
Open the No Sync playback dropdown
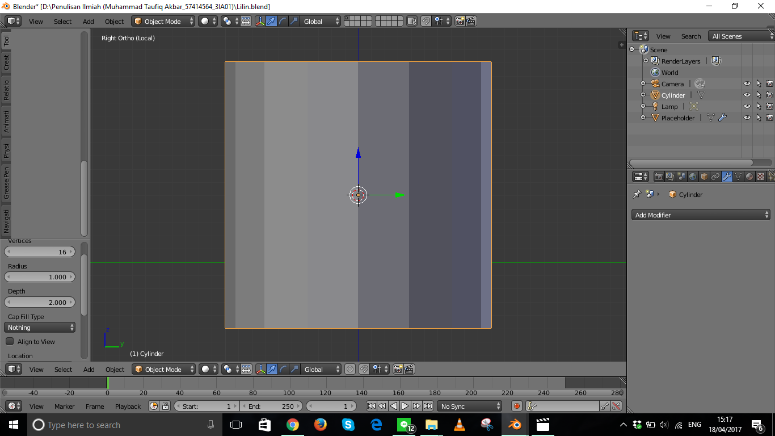click(x=470, y=406)
